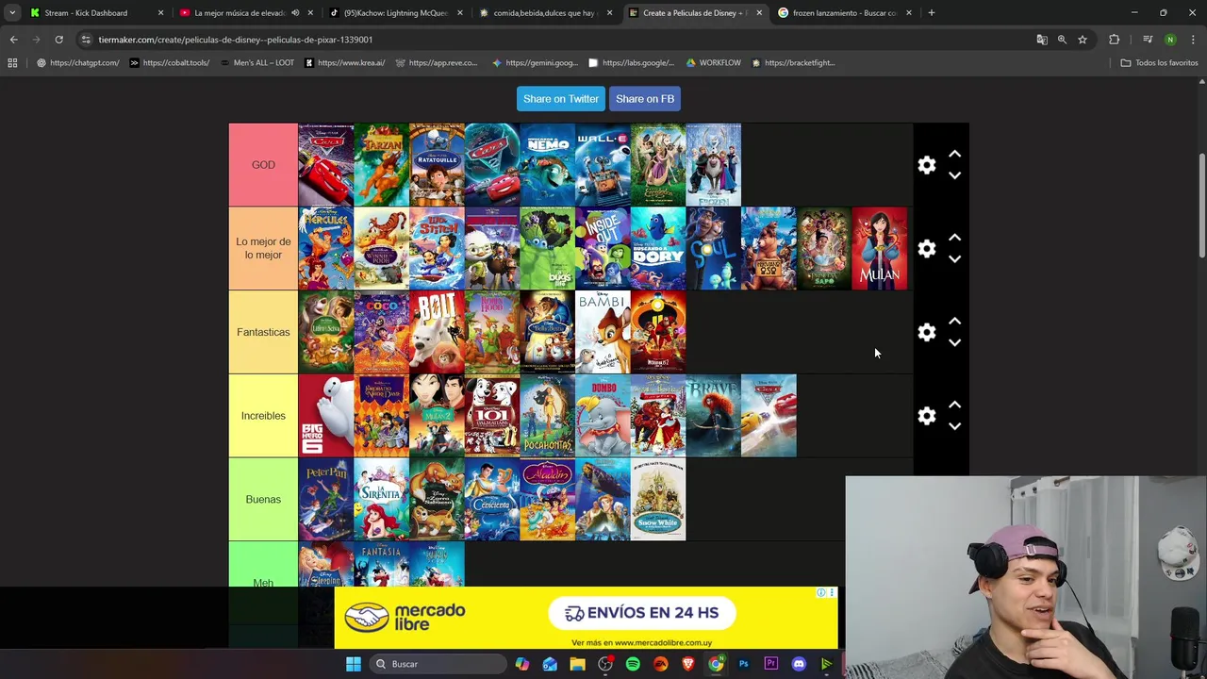
Task: Move the Increibles tier row down
Action: [x=954, y=426]
